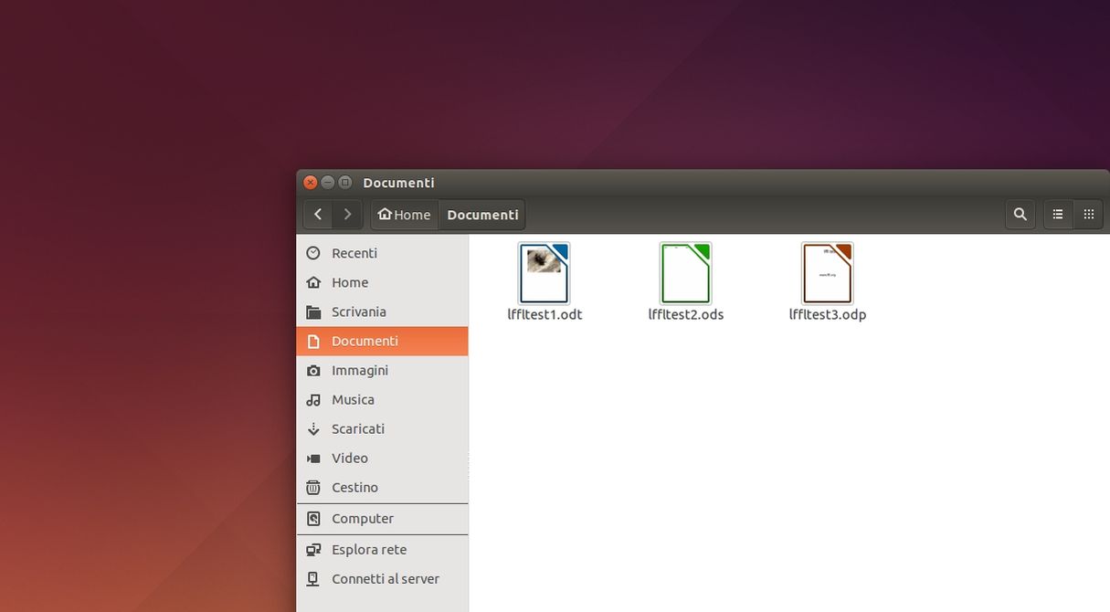1110x612 pixels.
Task: Open the search icon in the toolbar
Action: coord(1020,214)
